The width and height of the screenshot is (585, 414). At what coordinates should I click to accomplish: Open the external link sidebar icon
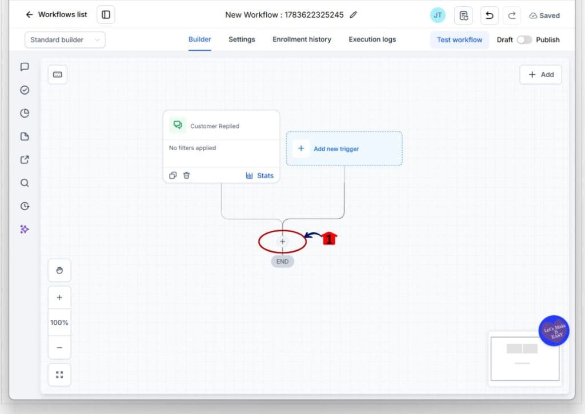tap(25, 160)
